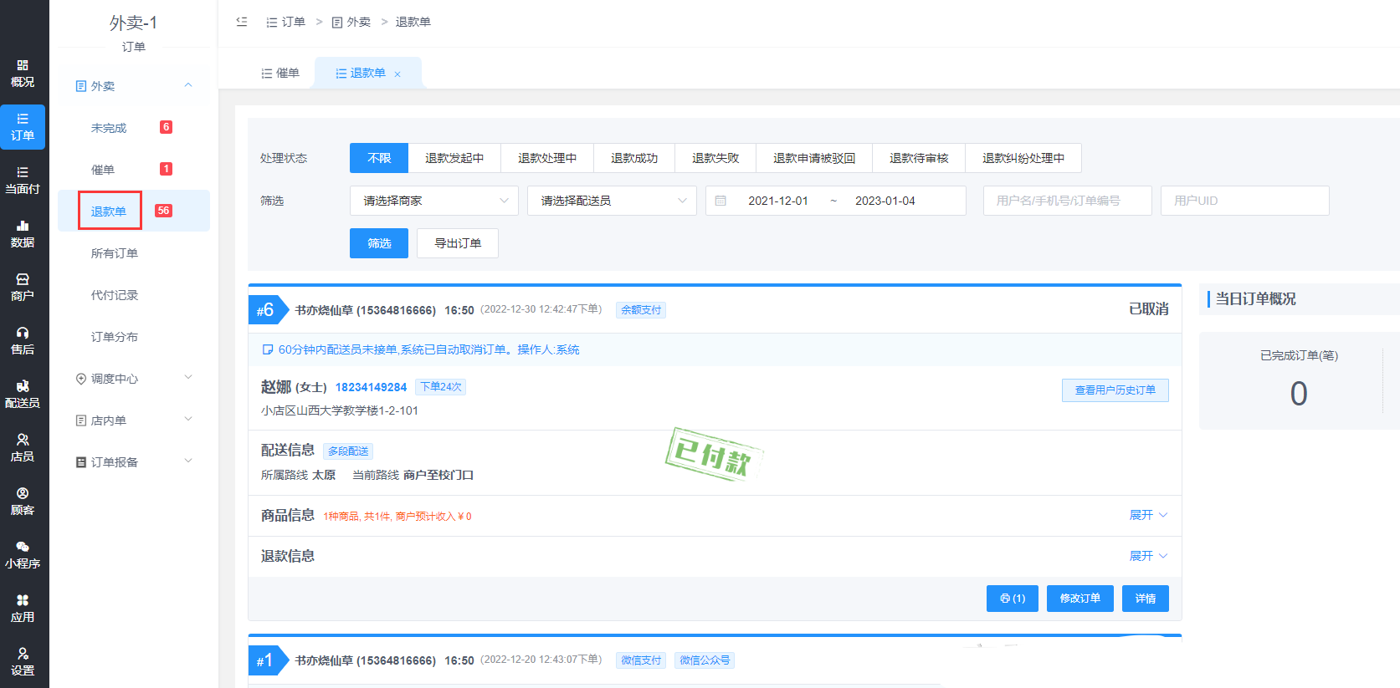Expand the 退款信息 section

(x=1148, y=556)
